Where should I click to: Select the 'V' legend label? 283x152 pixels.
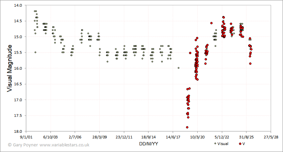click(244, 144)
